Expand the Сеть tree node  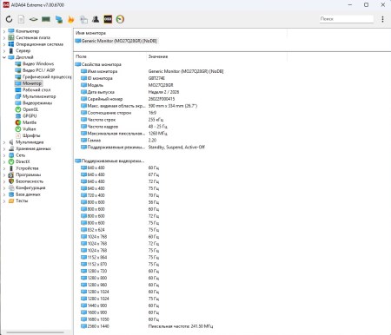tap(4, 155)
